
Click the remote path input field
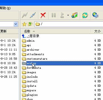click(69, 24)
